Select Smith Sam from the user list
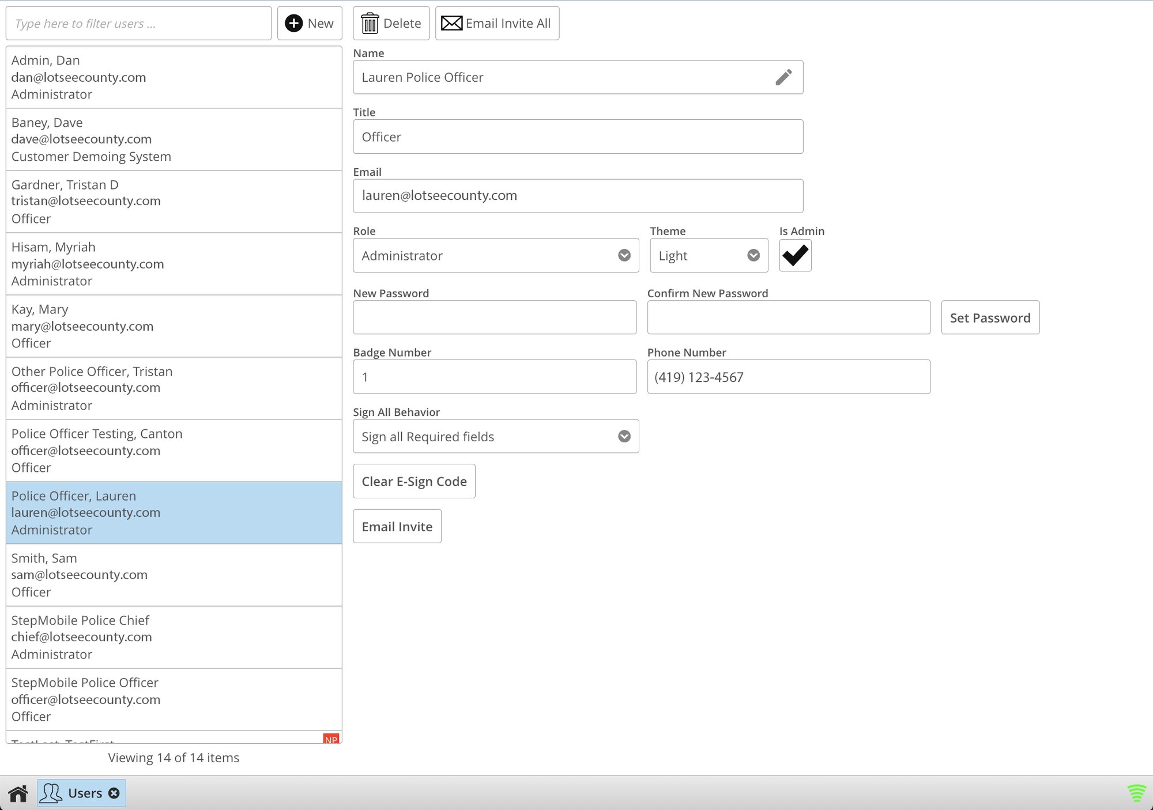This screenshot has width=1153, height=810. 173,574
